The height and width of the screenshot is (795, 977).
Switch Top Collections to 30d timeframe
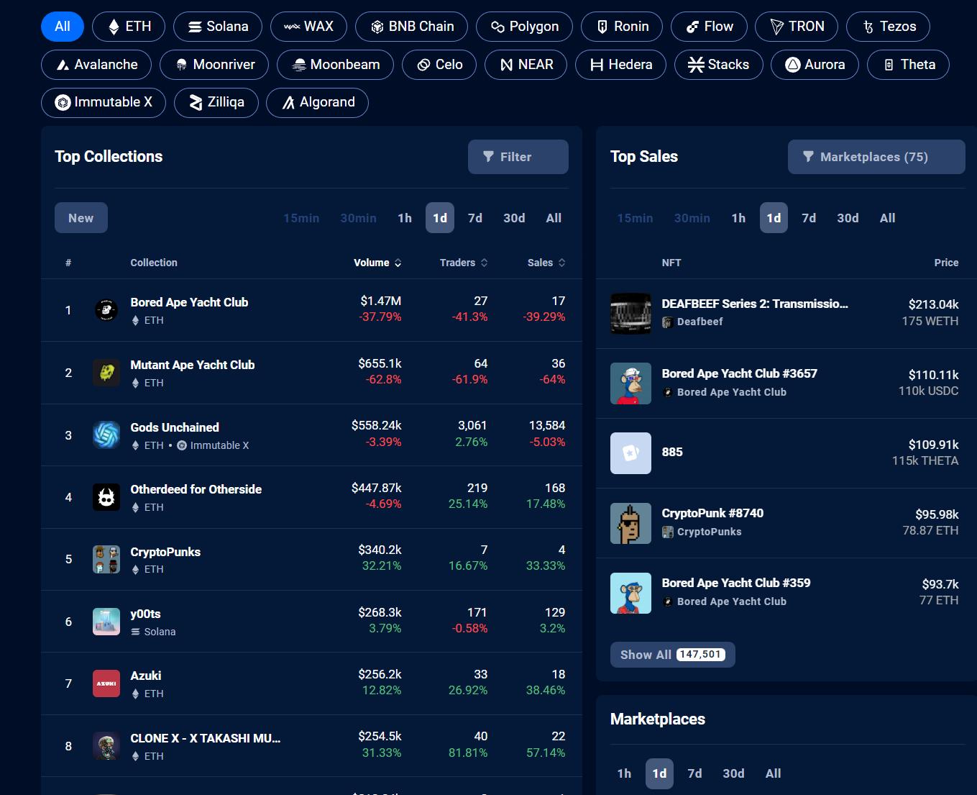tap(514, 218)
